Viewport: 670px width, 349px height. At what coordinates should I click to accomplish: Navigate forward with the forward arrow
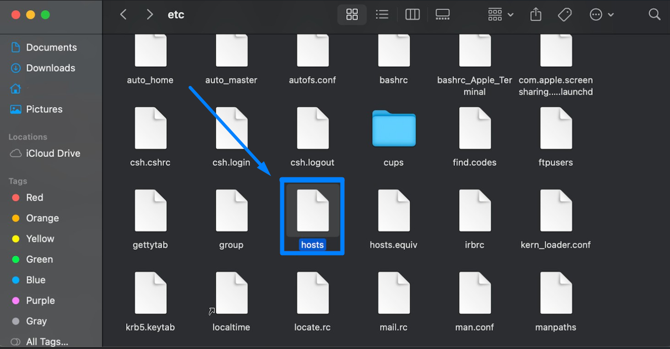150,14
